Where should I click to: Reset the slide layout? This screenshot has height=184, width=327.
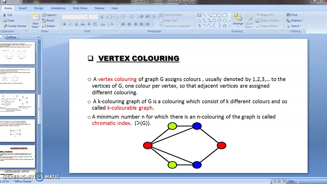point(48,20)
